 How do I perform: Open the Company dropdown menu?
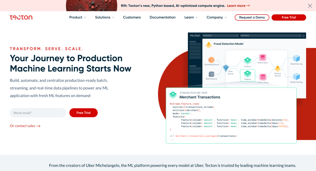pyautogui.click(x=217, y=17)
